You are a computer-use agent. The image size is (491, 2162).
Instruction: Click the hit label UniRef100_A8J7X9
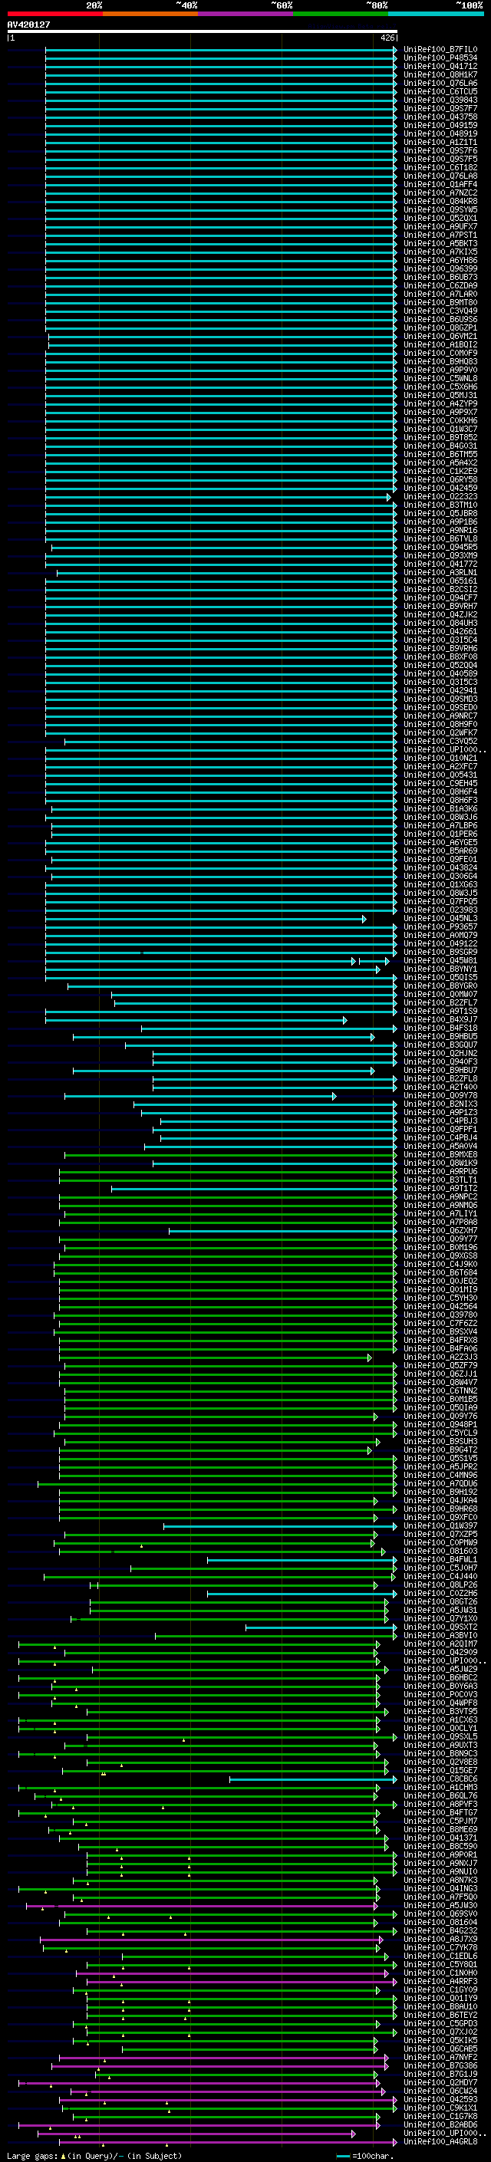tap(440, 1939)
